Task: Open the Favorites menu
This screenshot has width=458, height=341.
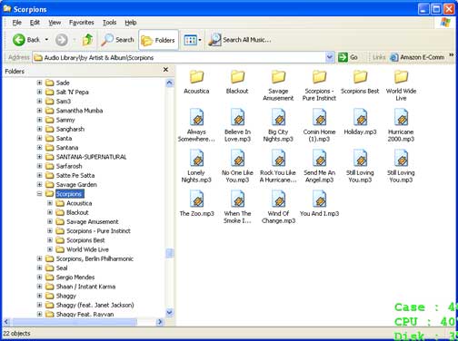Action: [81, 23]
